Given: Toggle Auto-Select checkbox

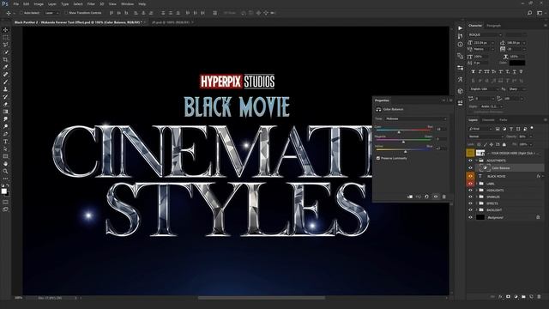Looking at the screenshot, I should [21, 13].
